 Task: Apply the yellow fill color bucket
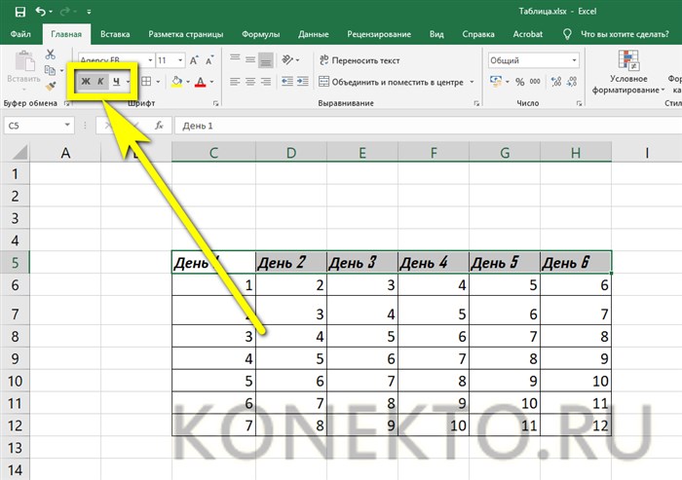click(176, 82)
